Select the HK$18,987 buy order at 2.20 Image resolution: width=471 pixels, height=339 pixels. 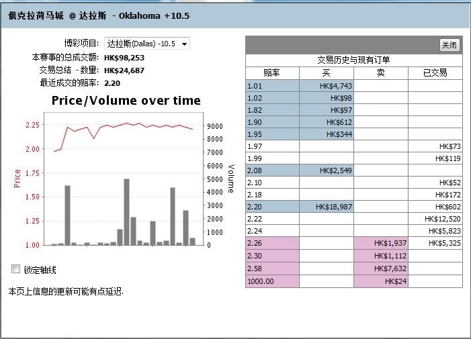(327, 207)
